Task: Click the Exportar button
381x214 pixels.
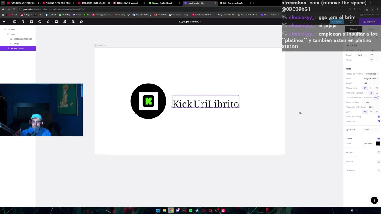Action: pos(369,21)
